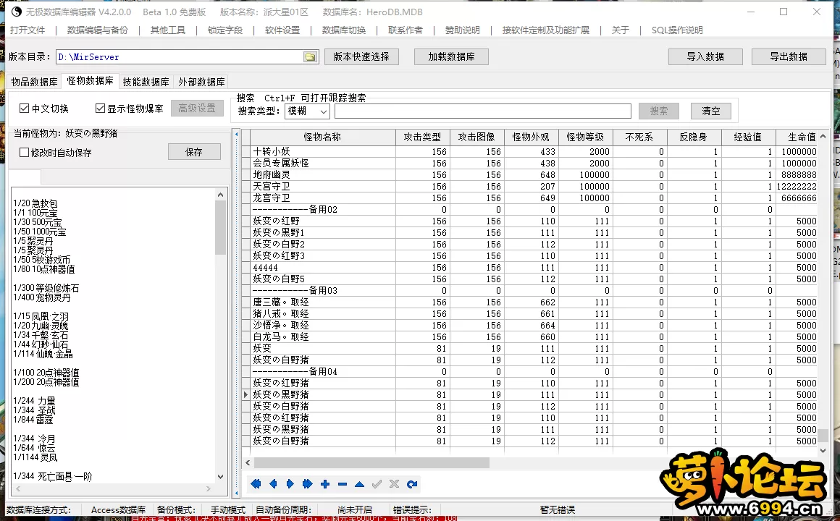Click the 版本快速选择 button
Viewport: 840px width, 521px height.
[361, 56]
